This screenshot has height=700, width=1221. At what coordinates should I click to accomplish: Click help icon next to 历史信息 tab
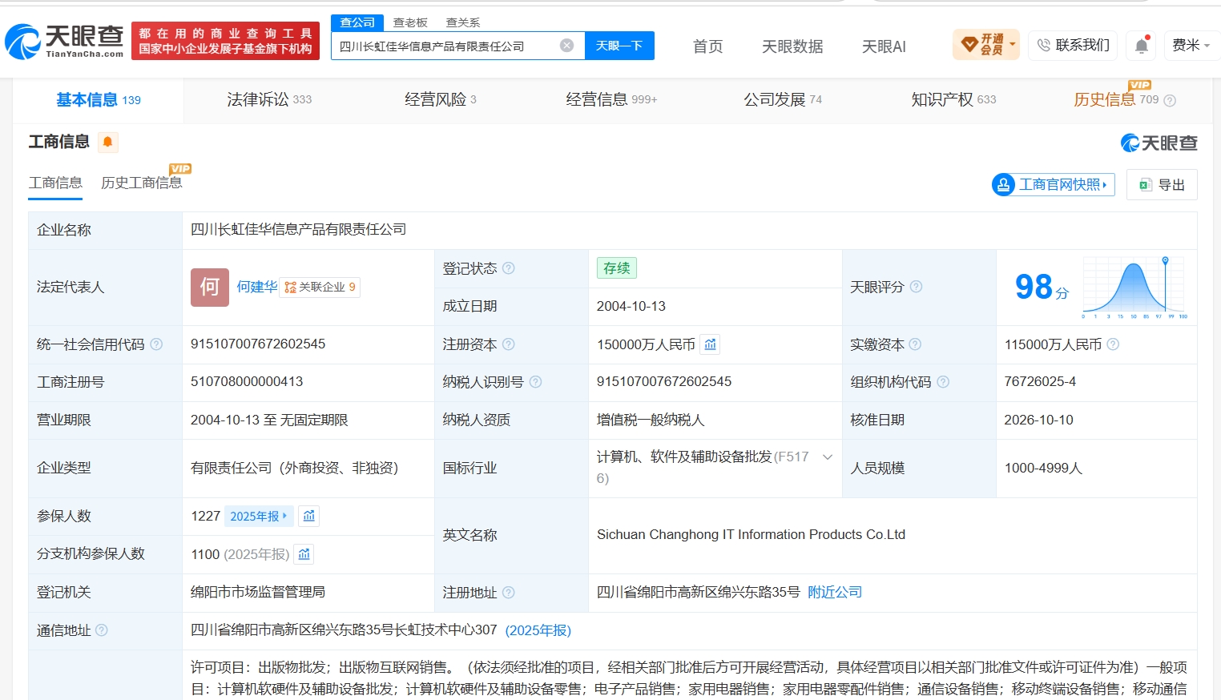[1170, 100]
